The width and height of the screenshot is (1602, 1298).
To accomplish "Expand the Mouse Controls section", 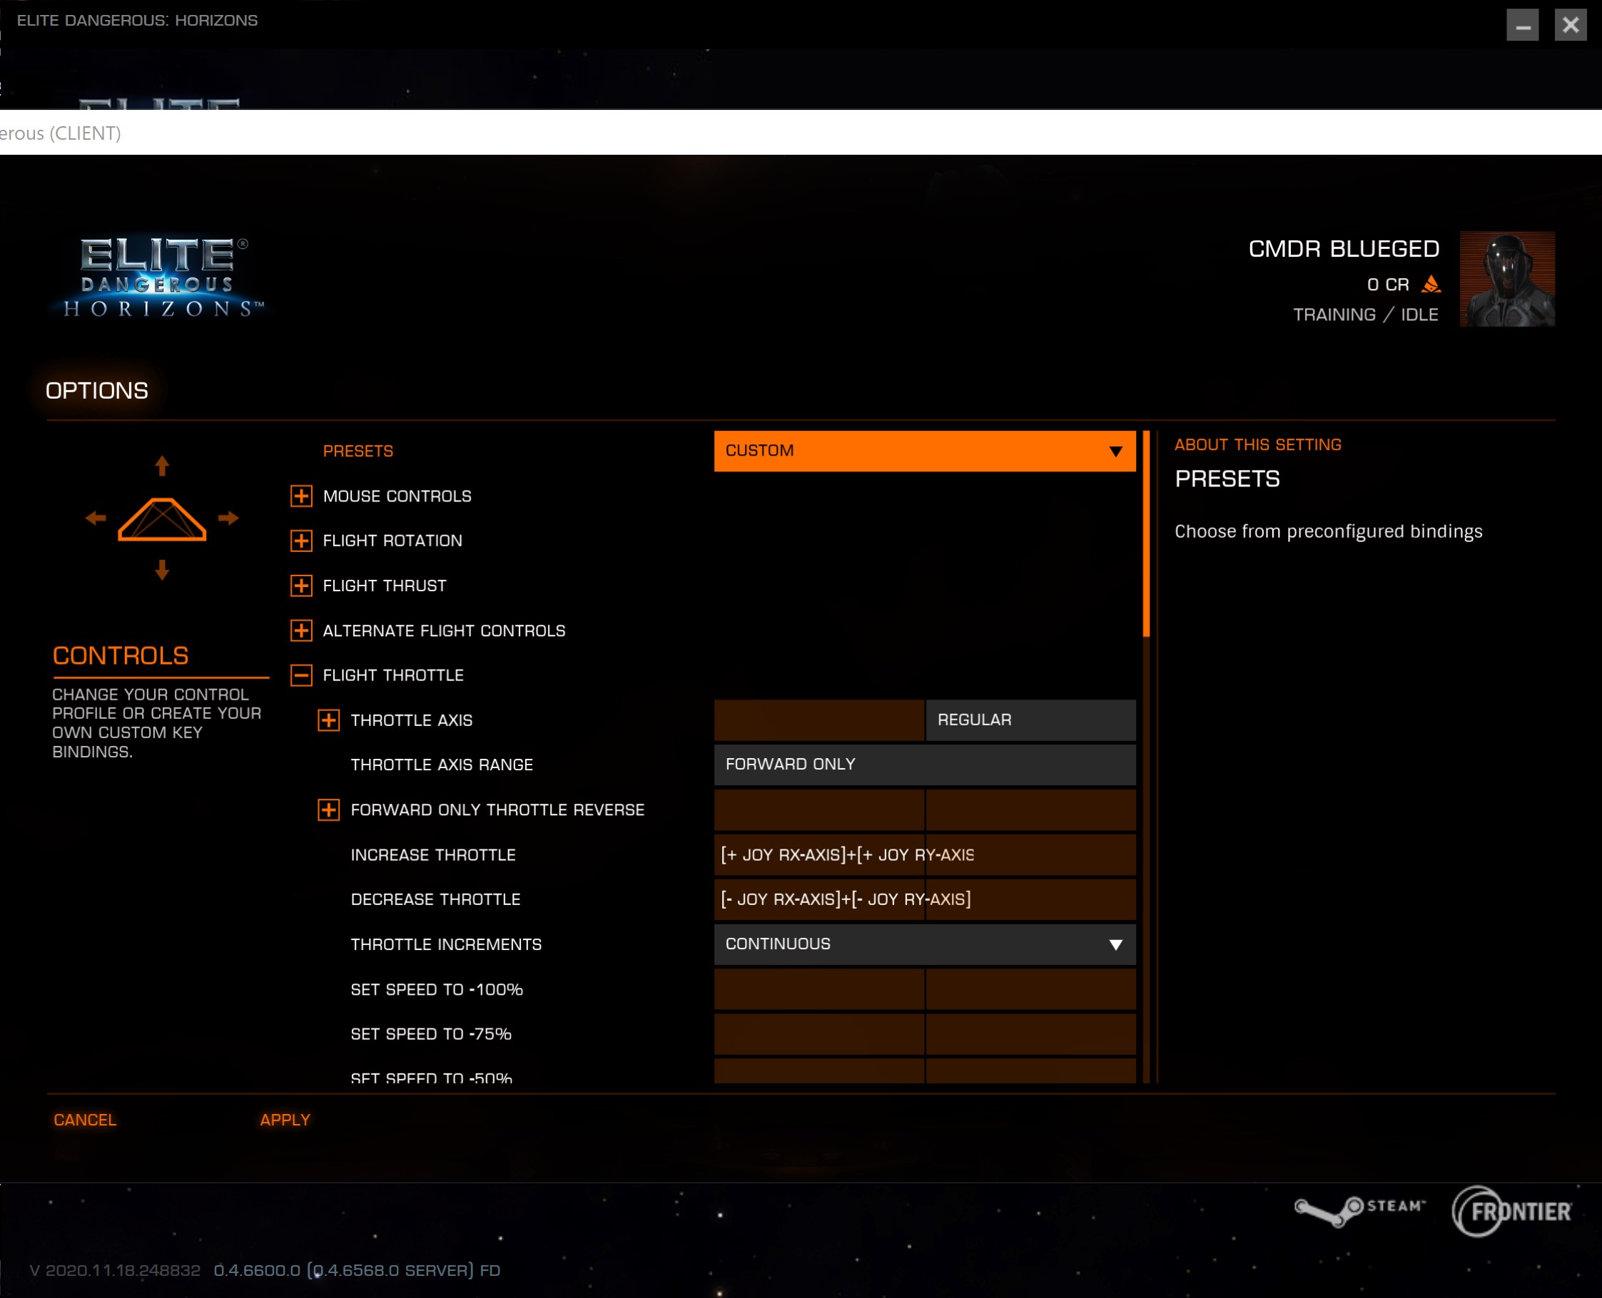I will coord(300,496).
